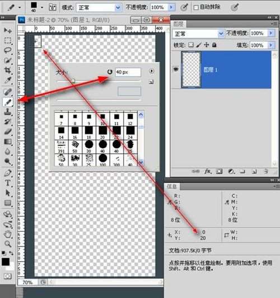This screenshot has height=298, width=280.
Task: Toggle airbrush icon next to opacity
Action: pyautogui.click(x=184, y=7)
